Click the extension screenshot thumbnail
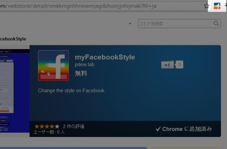Image resolution: width=227 pixels, height=149 pixels. [x=15, y=91]
